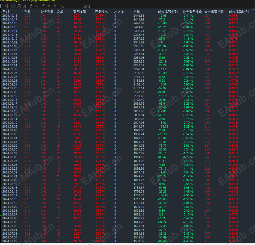This screenshot has height=245, width=255.
Task: Select the 2024.09.06 date cell
Action: 10,131
